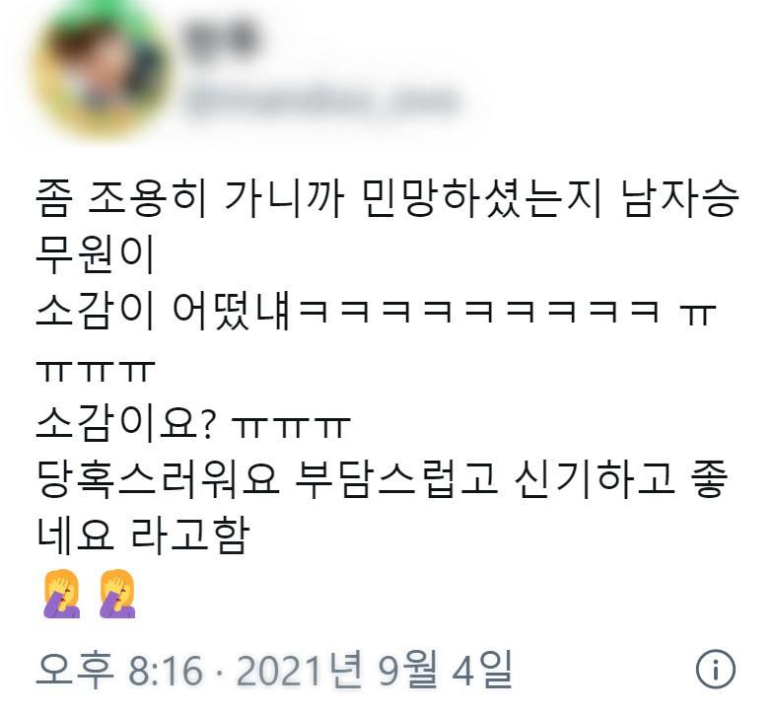Image resolution: width=774 pixels, height=715 pixels.
Task: Open the blurred profile avatar picture
Action: [x=103, y=72]
